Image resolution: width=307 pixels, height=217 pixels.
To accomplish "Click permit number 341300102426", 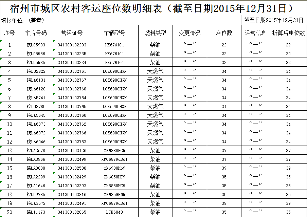I will point(72,150).
